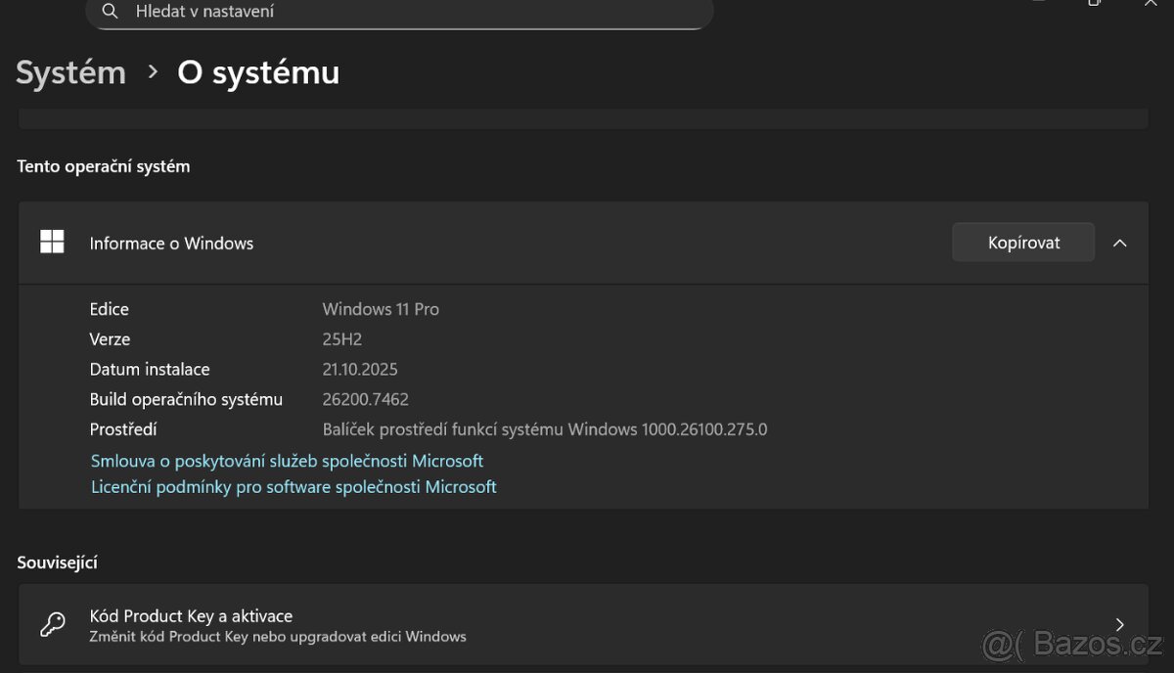Viewport: 1174px width, 673px height.
Task: Collapse the Informace o Windows section
Action: (x=1120, y=243)
